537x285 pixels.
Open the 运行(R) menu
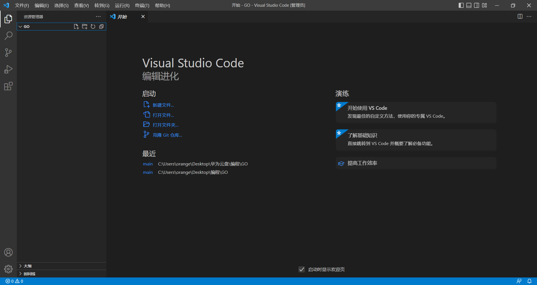[122, 5]
